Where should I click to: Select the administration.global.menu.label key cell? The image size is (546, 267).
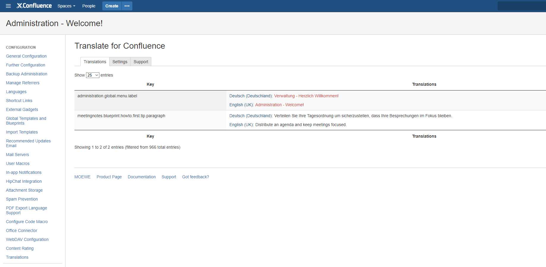150,100
